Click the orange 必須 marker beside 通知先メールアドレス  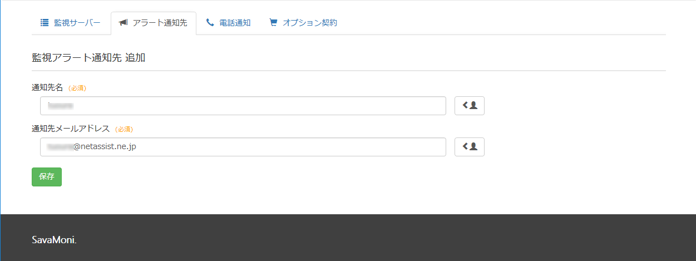tap(124, 129)
